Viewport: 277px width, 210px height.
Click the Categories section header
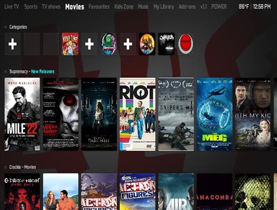tap(18, 27)
